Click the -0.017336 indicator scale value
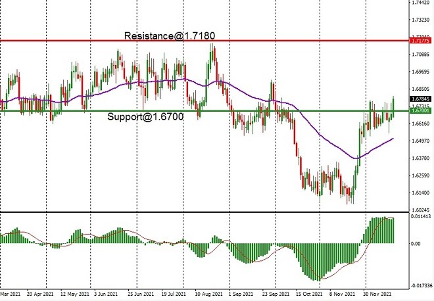 (422, 285)
